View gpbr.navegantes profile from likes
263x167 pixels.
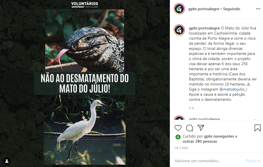(x=219, y=136)
